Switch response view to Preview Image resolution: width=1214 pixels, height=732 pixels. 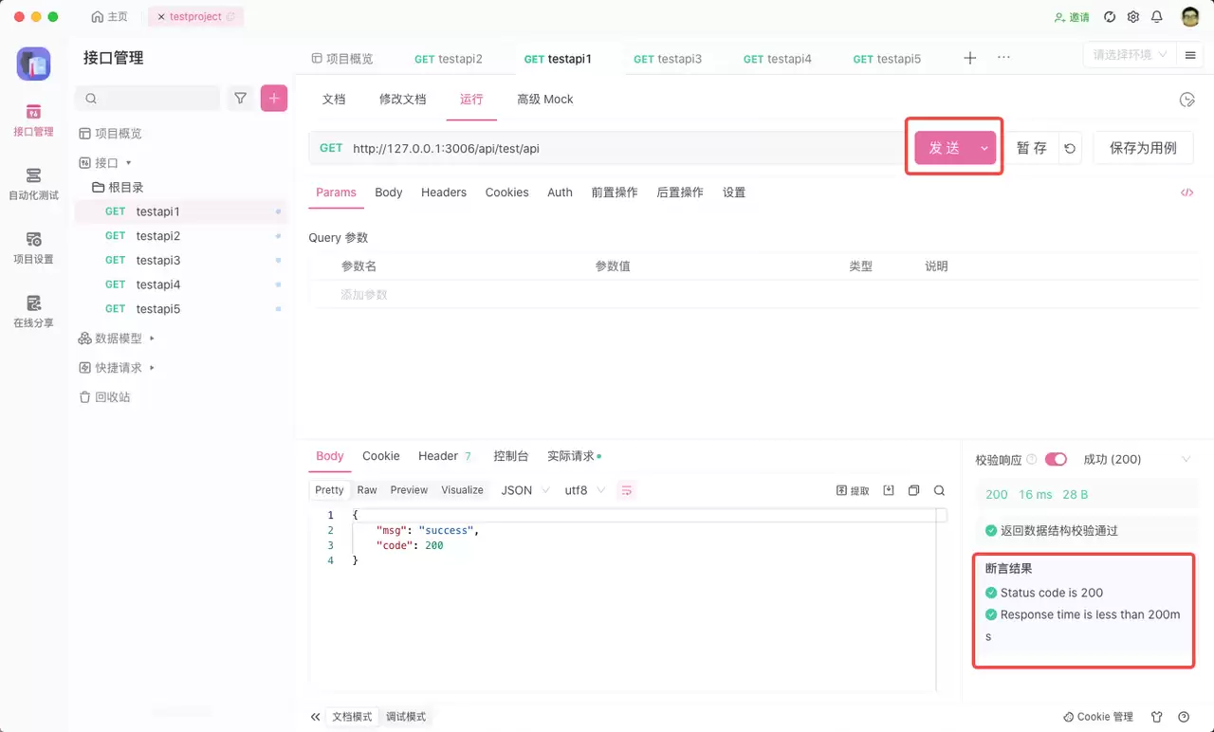[x=409, y=490]
